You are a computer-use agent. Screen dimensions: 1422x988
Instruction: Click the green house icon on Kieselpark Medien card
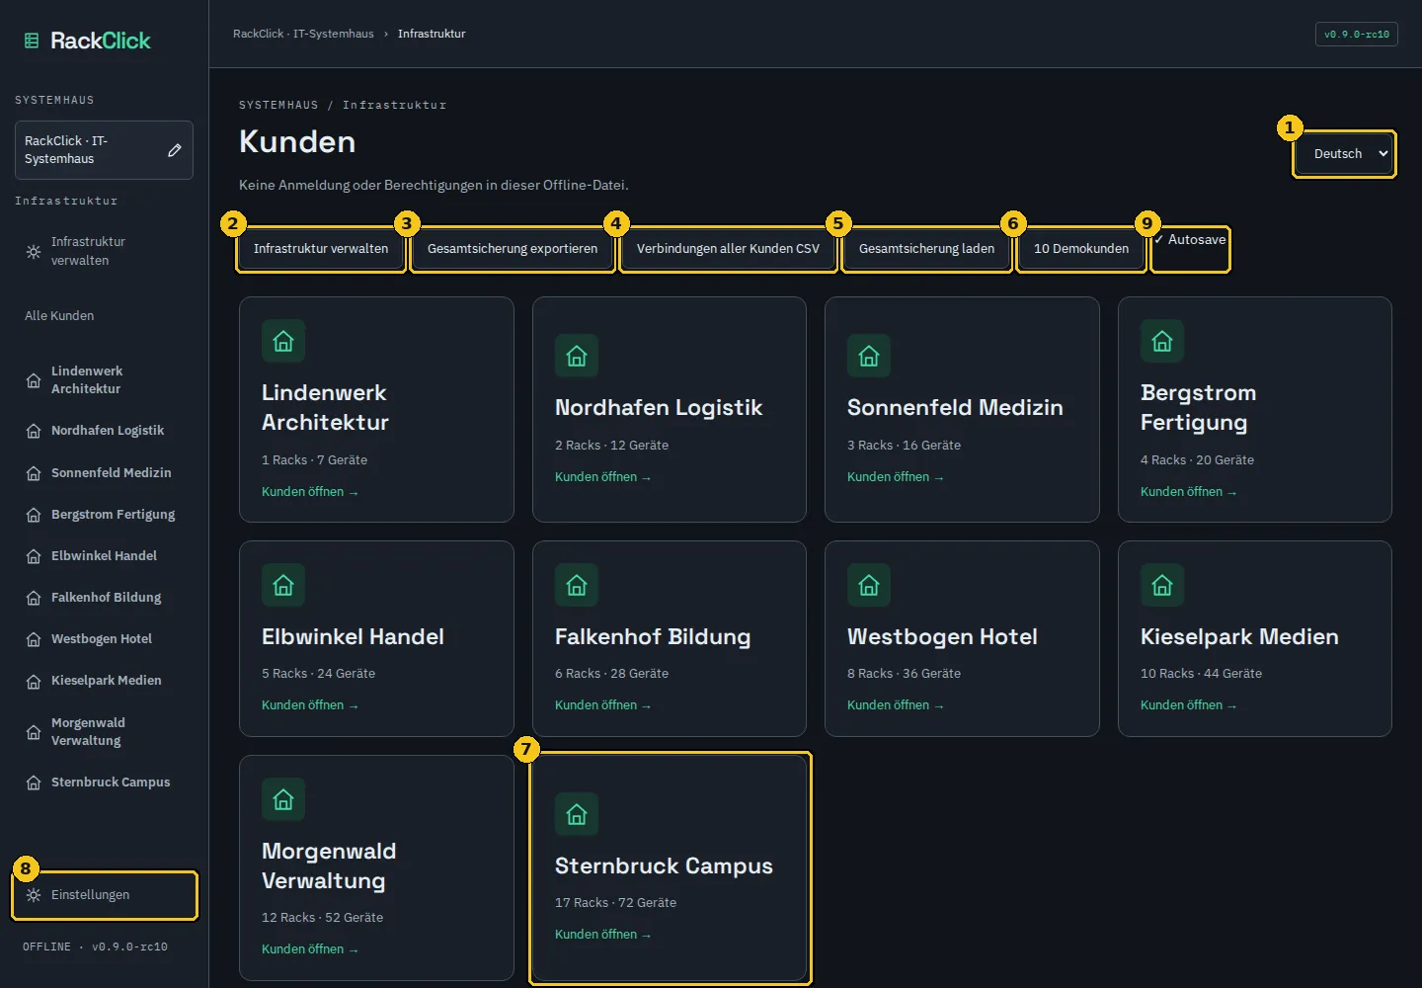[x=1162, y=585]
